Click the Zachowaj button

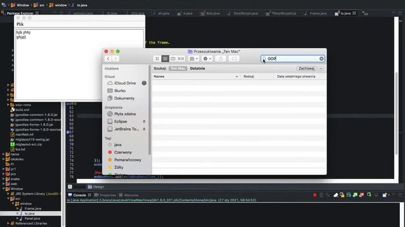(306, 69)
